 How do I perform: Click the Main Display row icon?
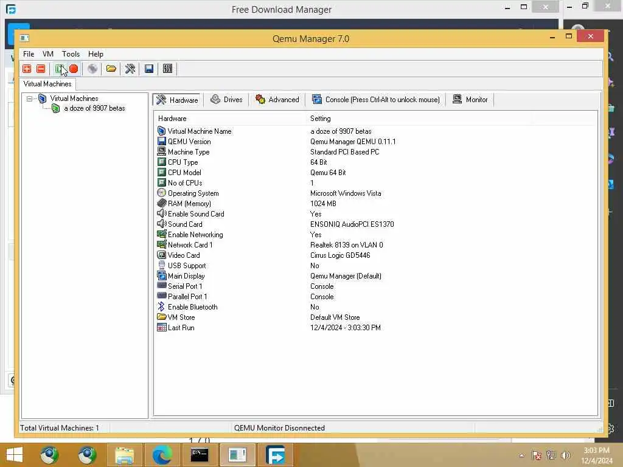point(161,275)
